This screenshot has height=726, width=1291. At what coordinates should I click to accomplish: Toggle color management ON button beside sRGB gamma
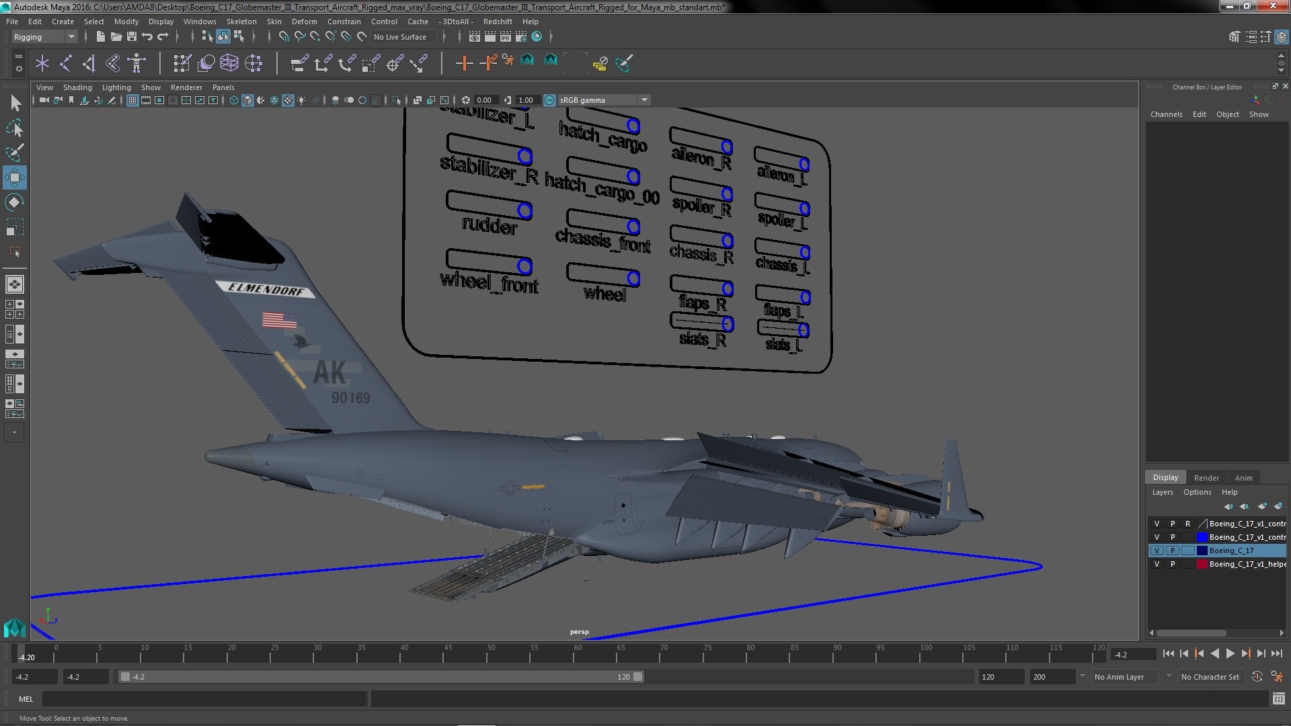(x=549, y=100)
